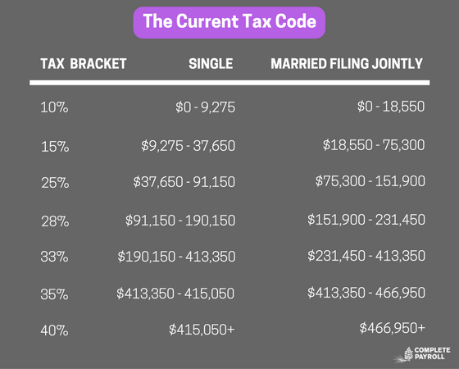Screen dimensions: 459x369
Task: Select the single value $415,050+
Action: point(202,330)
